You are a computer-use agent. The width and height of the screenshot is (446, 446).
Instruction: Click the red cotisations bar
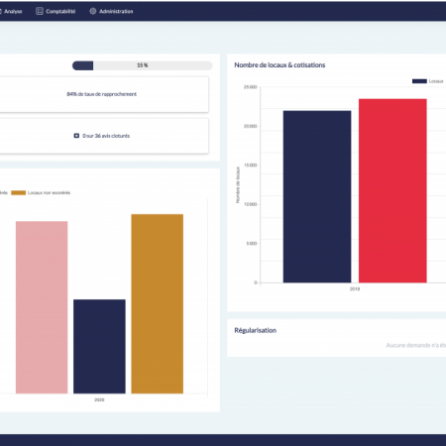392,190
